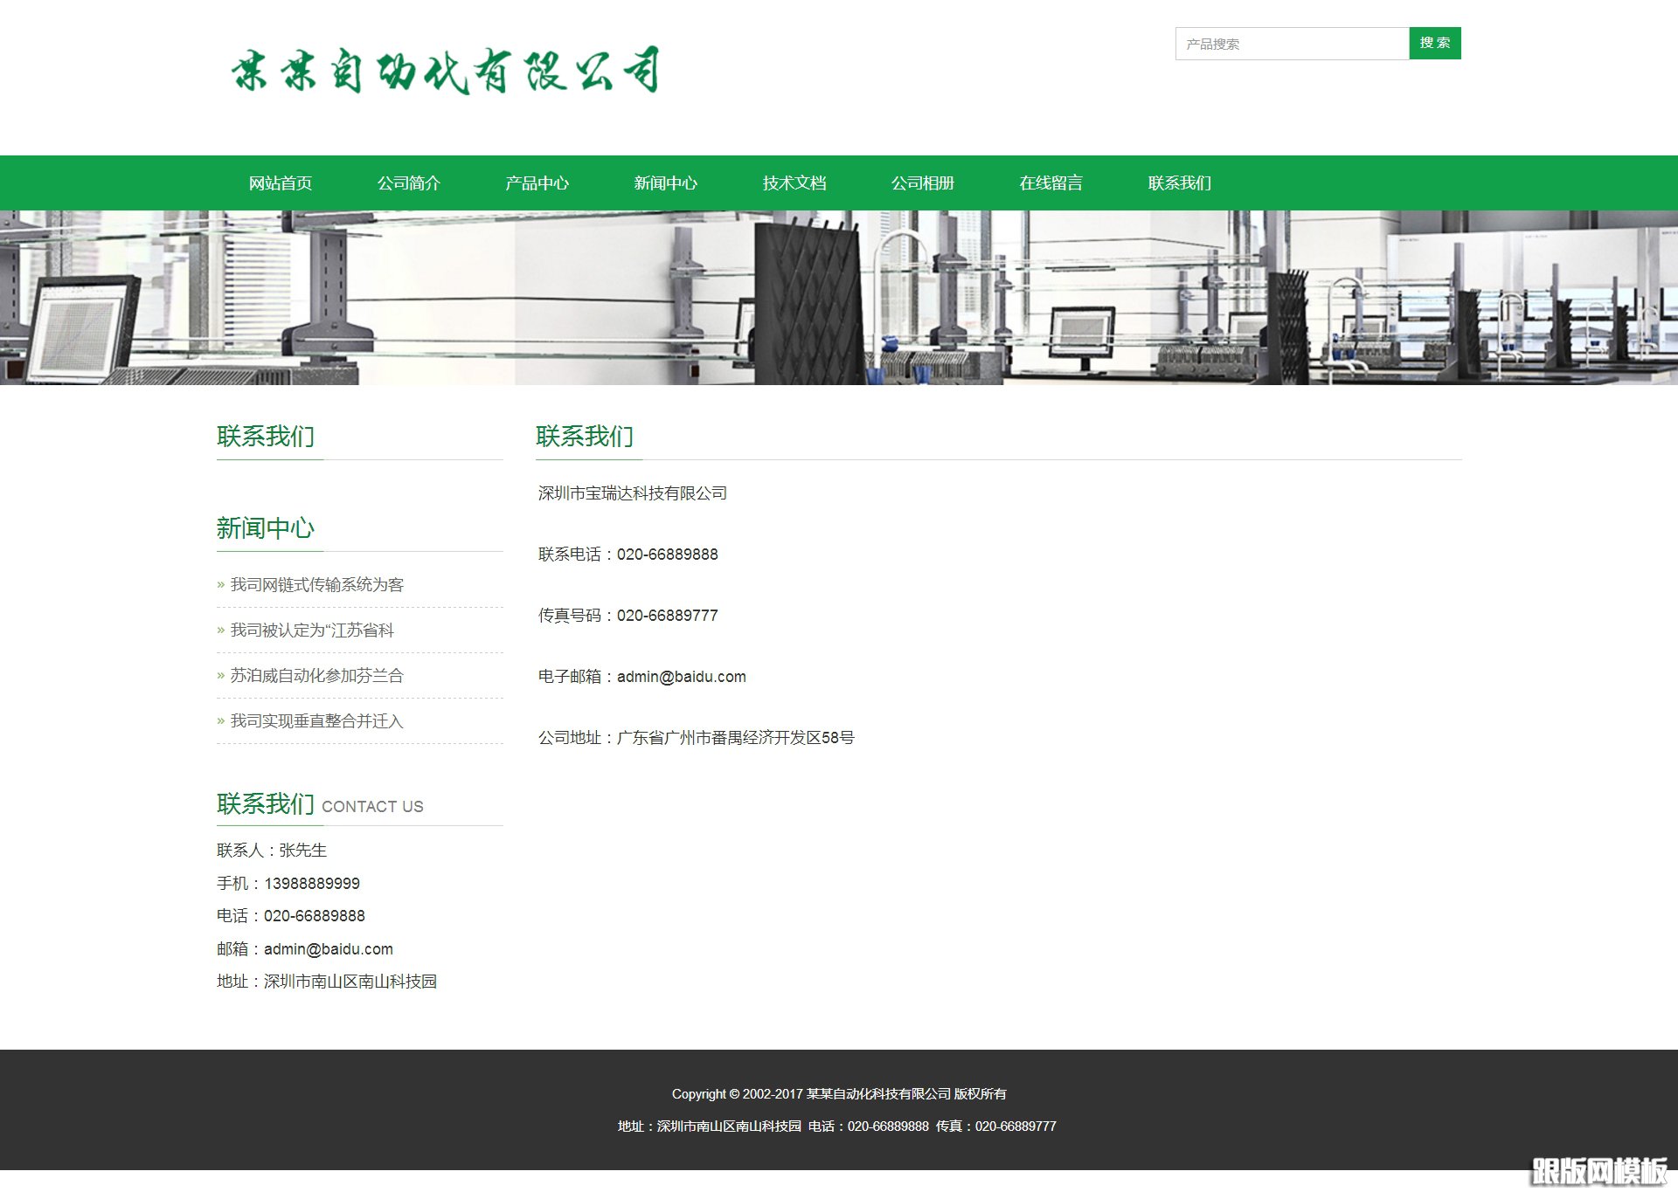
Task: Click the company logo image
Action: tap(444, 71)
